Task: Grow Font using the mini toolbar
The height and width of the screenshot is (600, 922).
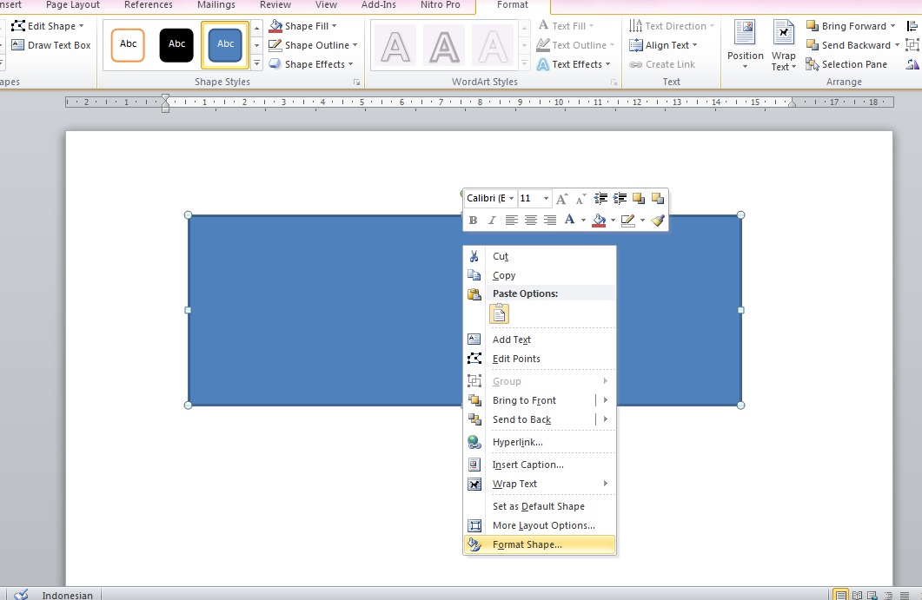Action: click(x=560, y=198)
